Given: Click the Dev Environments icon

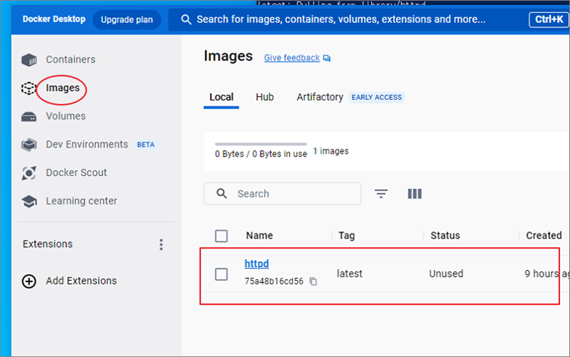Looking at the screenshot, I should click(x=29, y=145).
